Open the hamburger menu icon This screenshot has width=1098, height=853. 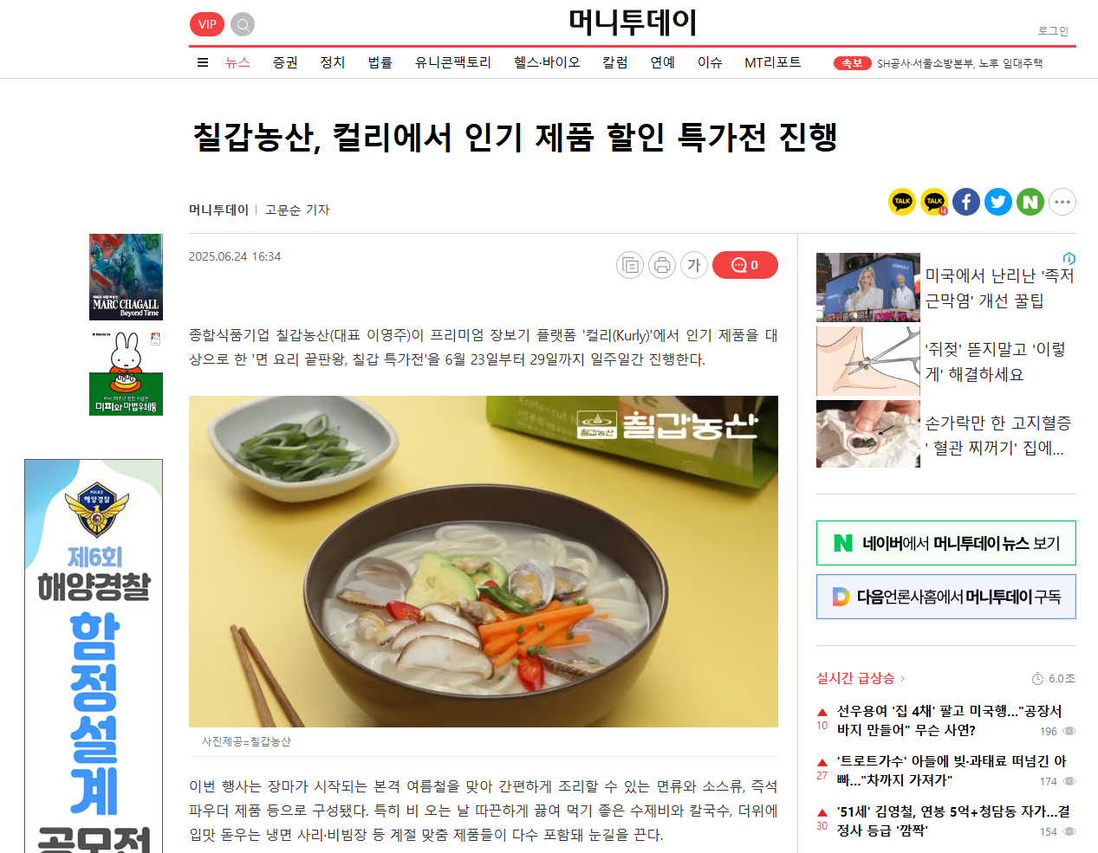point(203,62)
